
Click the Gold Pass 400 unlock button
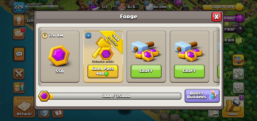tap(103, 71)
